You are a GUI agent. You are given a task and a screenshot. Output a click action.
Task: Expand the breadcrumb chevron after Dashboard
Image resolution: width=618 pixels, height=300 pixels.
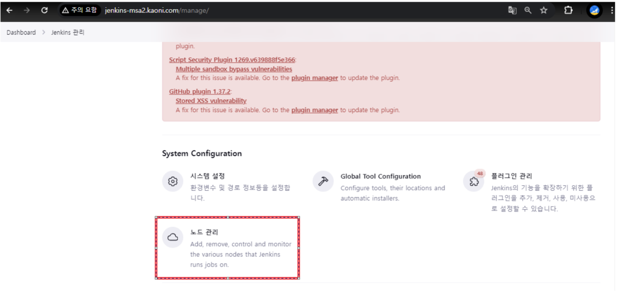click(44, 33)
